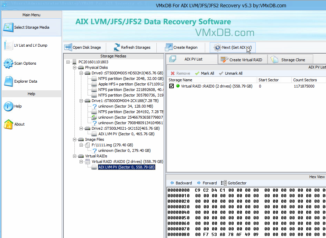This screenshot has width=326, height=238.
Task: Click the Open Disk Image icon
Action: [68, 47]
